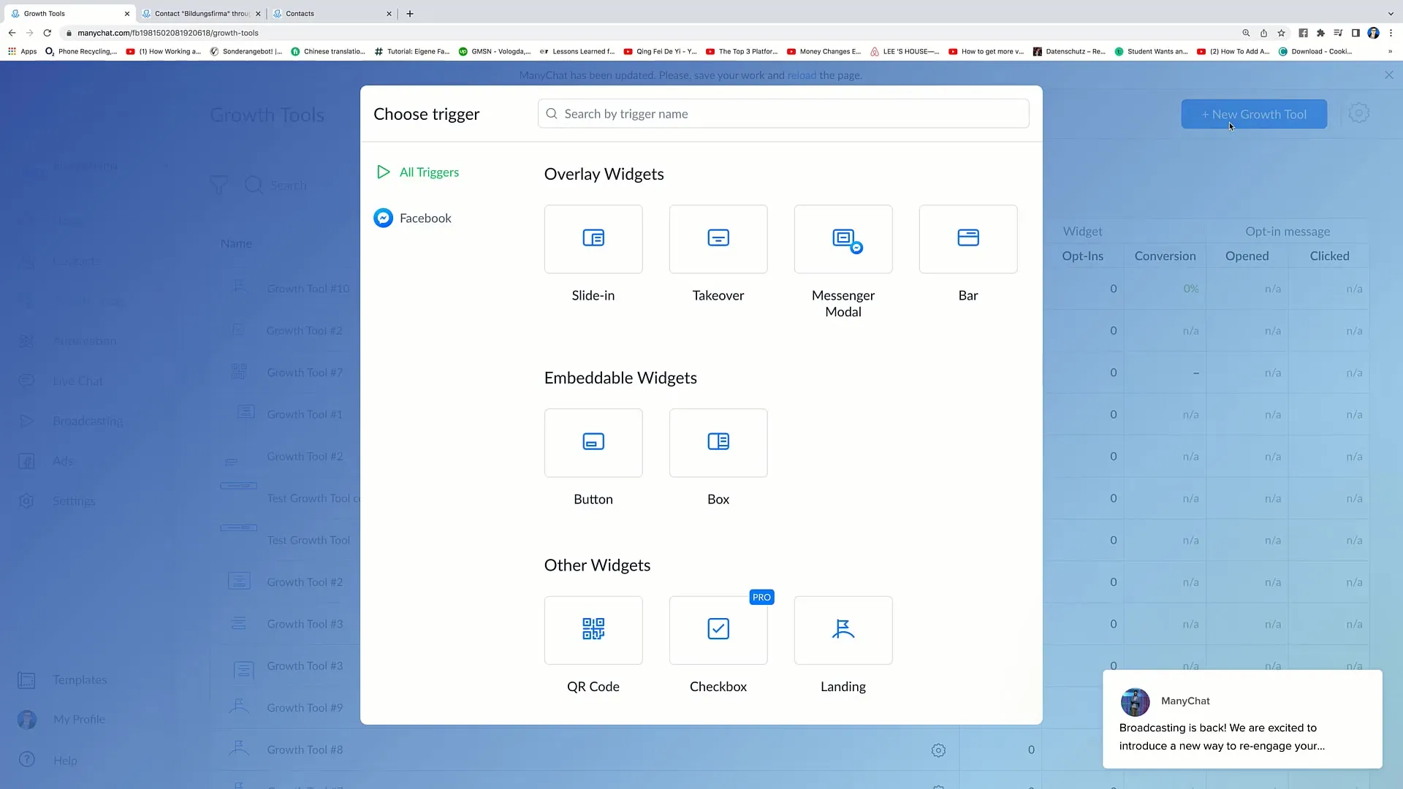Expand the Ads sidebar section

[x=61, y=460]
